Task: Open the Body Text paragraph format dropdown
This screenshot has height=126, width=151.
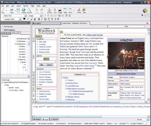Action: coord(25,16)
